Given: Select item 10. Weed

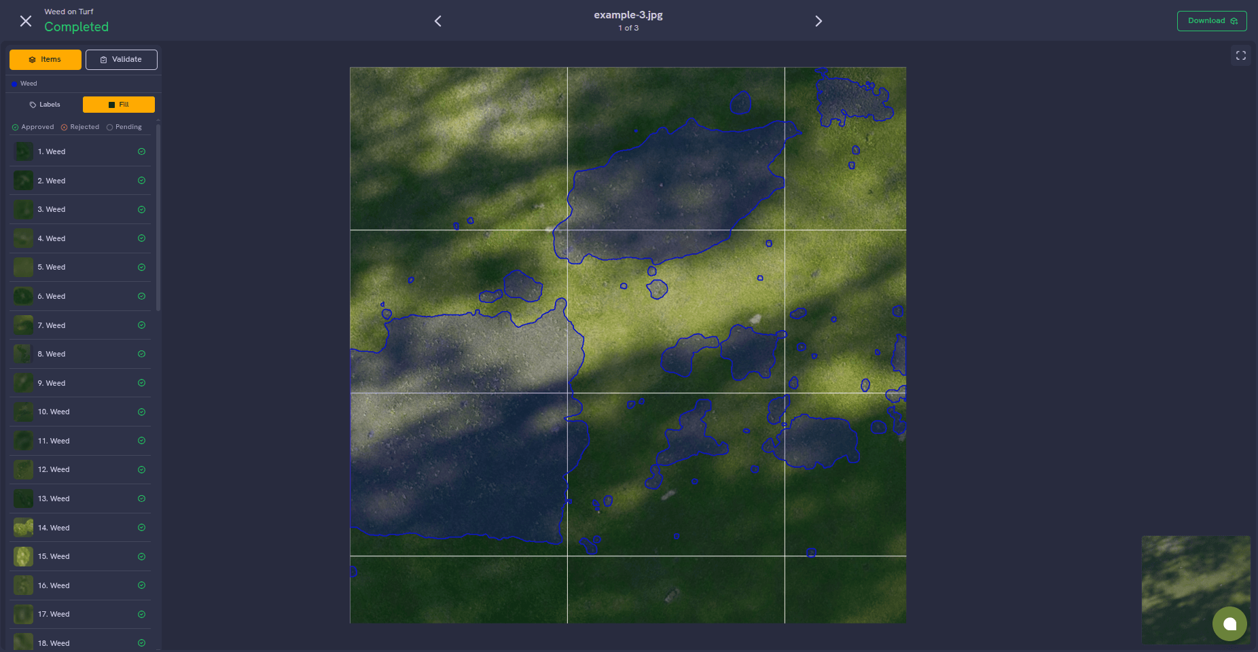Looking at the screenshot, I should point(80,412).
